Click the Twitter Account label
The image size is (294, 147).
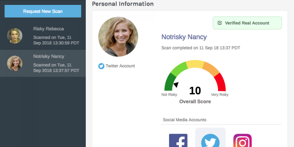120,66
